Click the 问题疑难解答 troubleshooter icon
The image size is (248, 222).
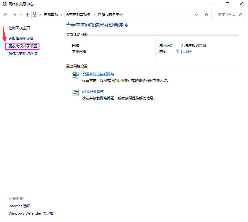[x=75, y=92]
